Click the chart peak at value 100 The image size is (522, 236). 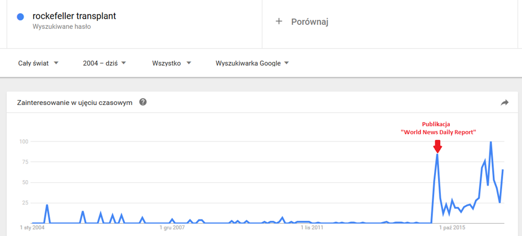point(491,142)
